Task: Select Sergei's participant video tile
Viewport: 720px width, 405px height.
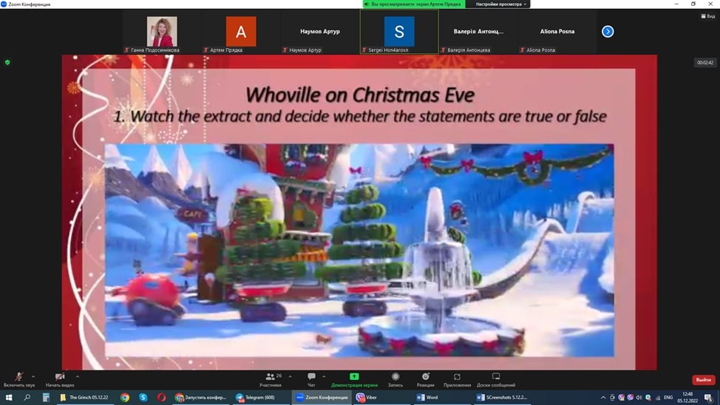Action: pyautogui.click(x=399, y=32)
